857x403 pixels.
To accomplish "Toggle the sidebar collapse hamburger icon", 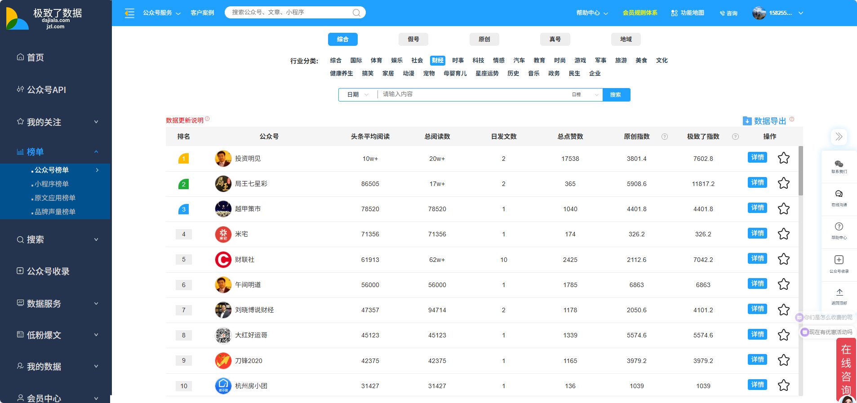I will pyautogui.click(x=129, y=13).
